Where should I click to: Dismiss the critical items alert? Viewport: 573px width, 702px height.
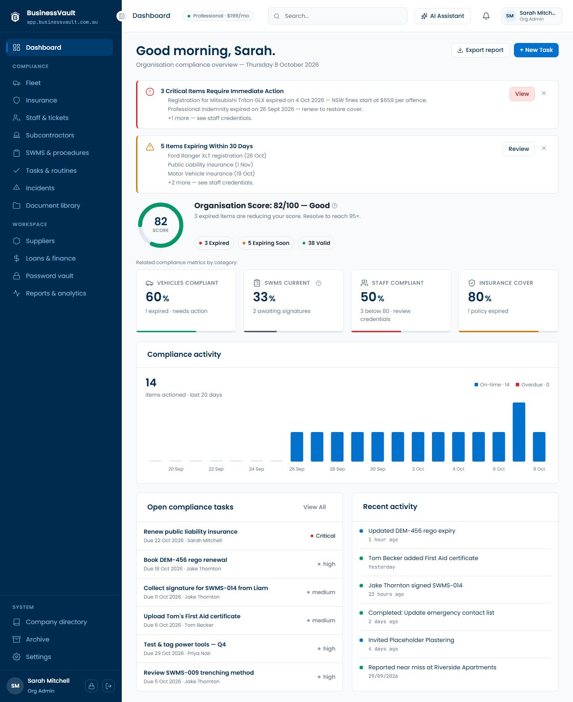click(544, 94)
